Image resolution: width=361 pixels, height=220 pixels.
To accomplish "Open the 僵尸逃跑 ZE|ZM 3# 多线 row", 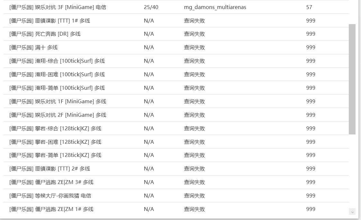I will pyautogui.click(x=51, y=182).
